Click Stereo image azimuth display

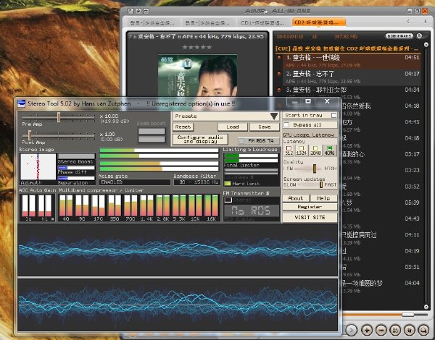pos(38,167)
